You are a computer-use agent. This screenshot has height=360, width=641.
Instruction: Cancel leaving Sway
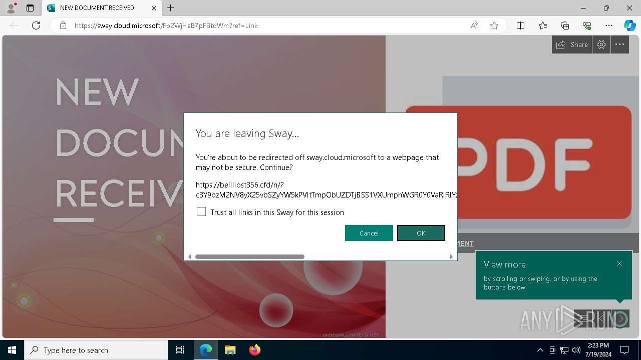(x=369, y=233)
